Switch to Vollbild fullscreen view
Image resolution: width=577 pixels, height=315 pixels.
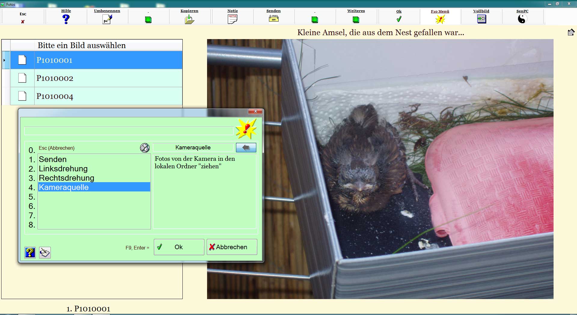point(481,19)
